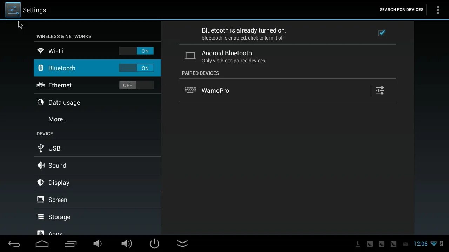Turn on the Ethernet switch
This screenshot has width=449, height=252.
(x=136, y=85)
